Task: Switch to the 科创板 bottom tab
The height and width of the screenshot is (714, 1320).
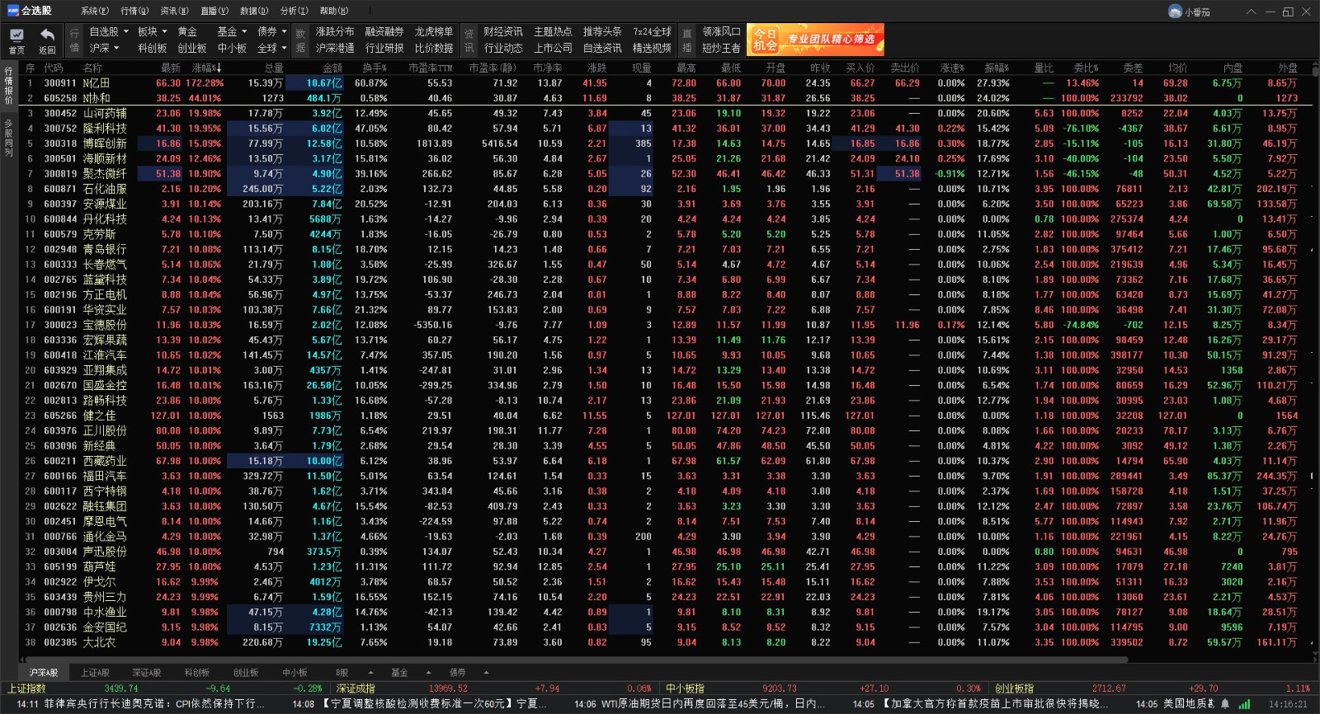Action: pyautogui.click(x=197, y=672)
